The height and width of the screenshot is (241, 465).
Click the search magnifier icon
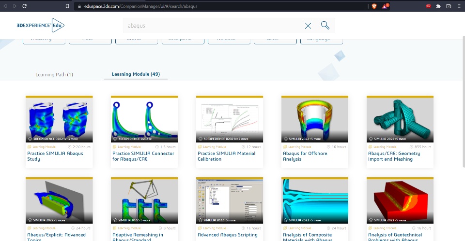pos(325,26)
